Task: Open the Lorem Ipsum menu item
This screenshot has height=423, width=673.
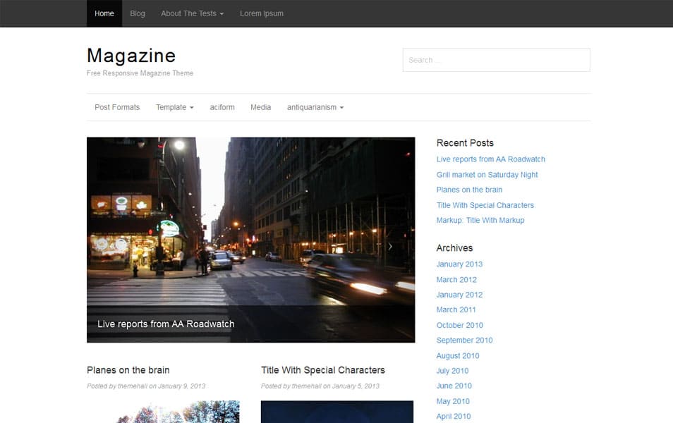Action: pos(261,13)
